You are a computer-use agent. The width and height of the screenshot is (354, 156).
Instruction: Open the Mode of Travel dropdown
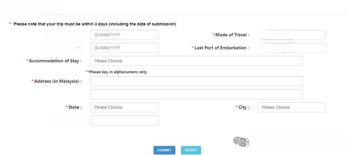pyautogui.click(x=292, y=35)
